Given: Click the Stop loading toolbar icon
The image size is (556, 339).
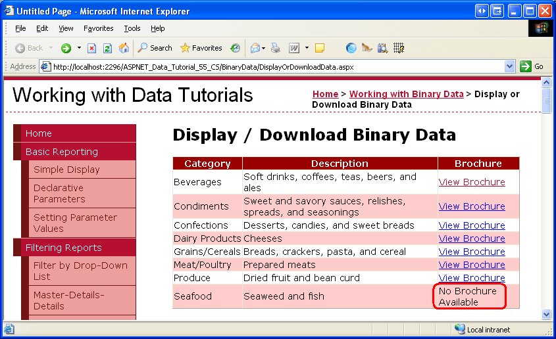Looking at the screenshot, I should click(x=92, y=48).
